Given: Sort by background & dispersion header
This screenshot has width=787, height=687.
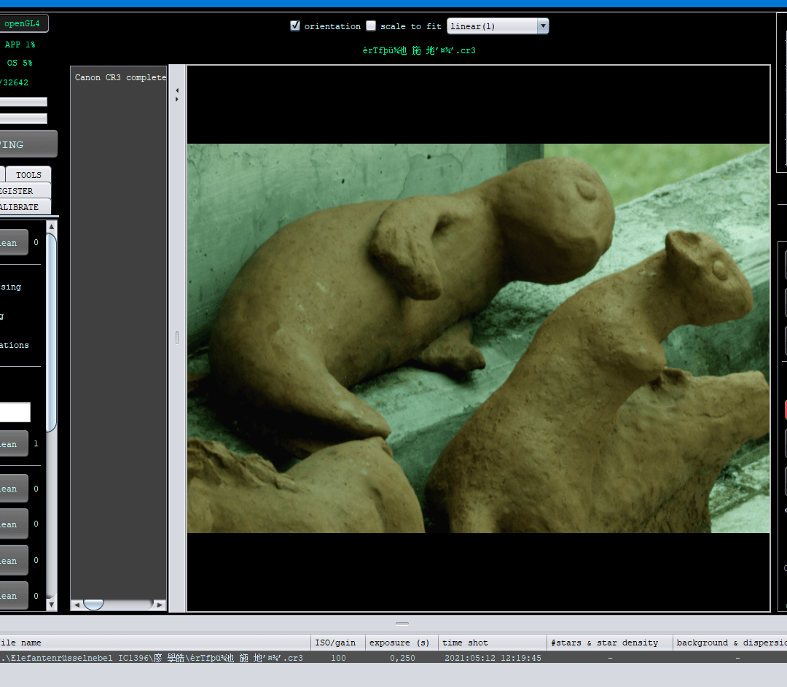Looking at the screenshot, I should pyautogui.click(x=730, y=643).
